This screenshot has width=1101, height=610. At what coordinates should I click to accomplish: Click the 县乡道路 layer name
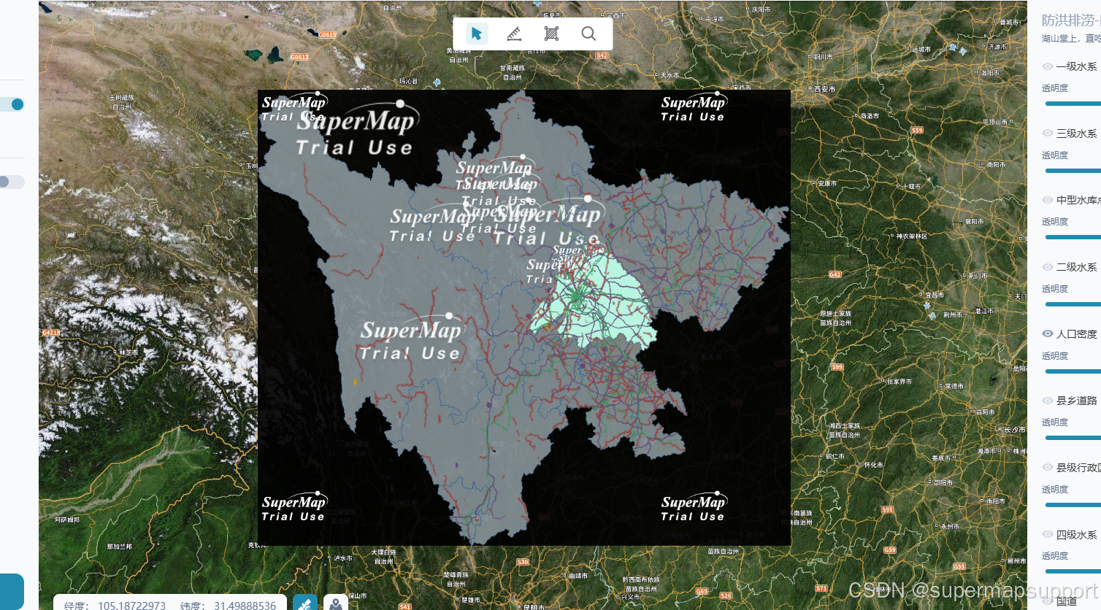point(1077,401)
